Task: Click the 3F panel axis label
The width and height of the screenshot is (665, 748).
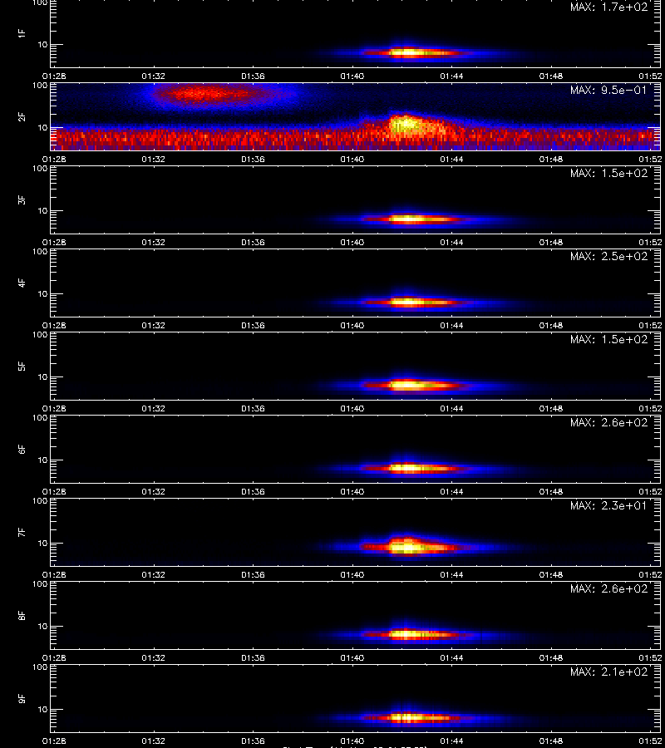Action: click(22, 199)
